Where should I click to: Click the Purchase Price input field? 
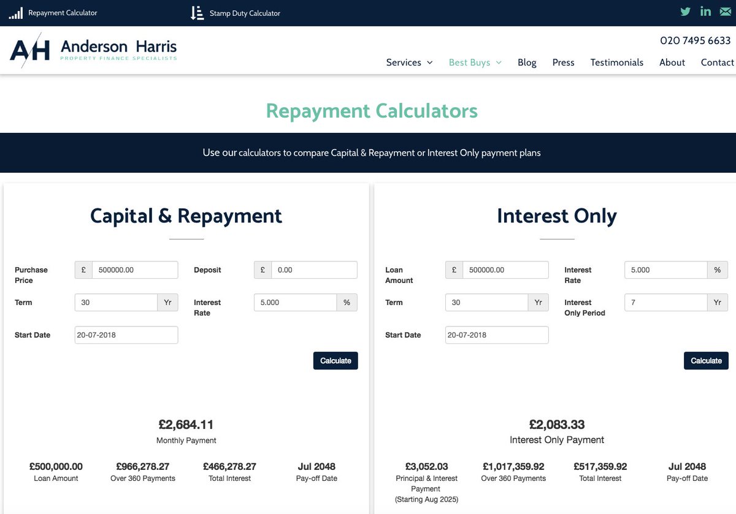tap(135, 270)
